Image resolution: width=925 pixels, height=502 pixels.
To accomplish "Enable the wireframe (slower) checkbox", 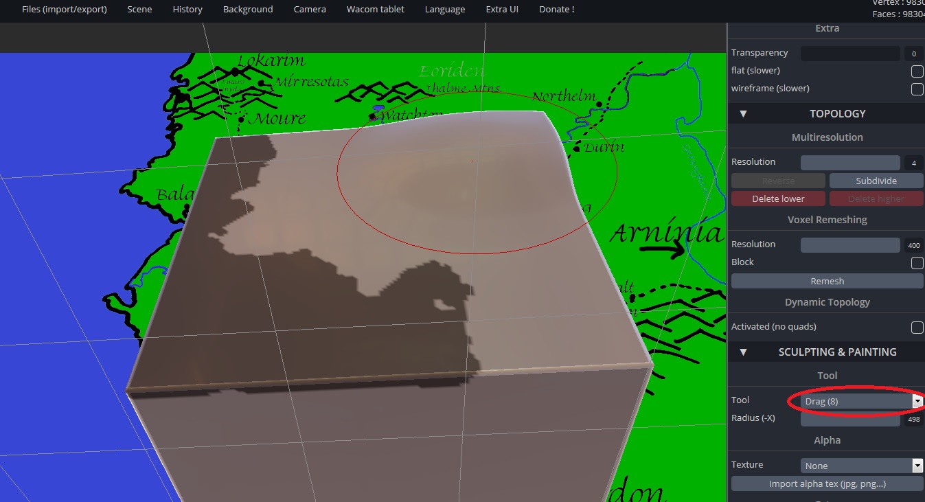I will coord(917,89).
